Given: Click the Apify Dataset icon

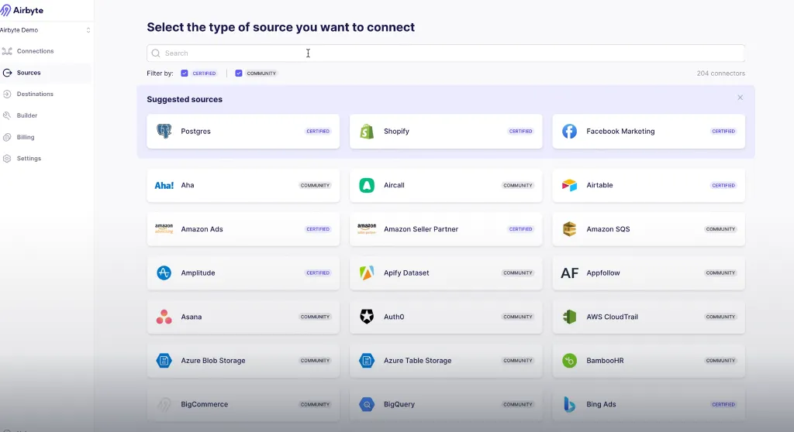Looking at the screenshot, I should click(367, 273).
